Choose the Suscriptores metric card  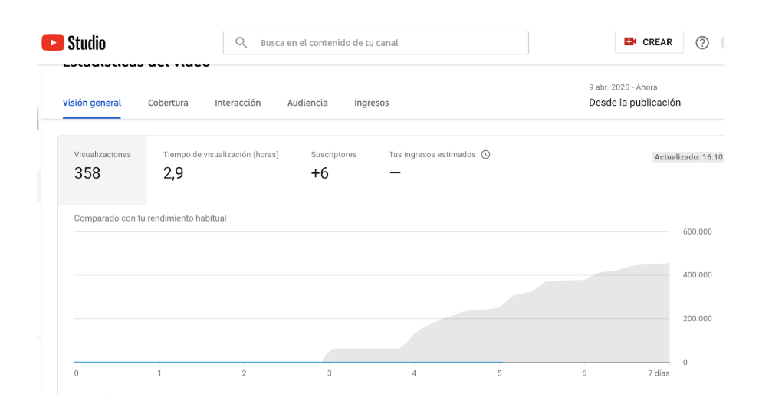333,165
